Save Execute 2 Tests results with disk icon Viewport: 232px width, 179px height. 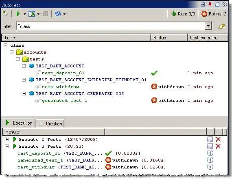(x=210, y=139)
